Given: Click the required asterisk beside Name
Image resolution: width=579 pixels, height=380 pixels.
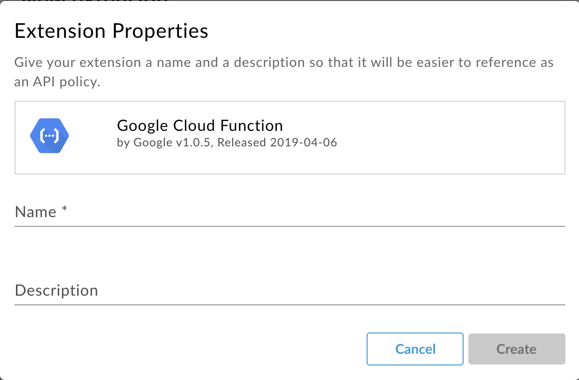Looking at the screenshot, I should tap(64, 211).
